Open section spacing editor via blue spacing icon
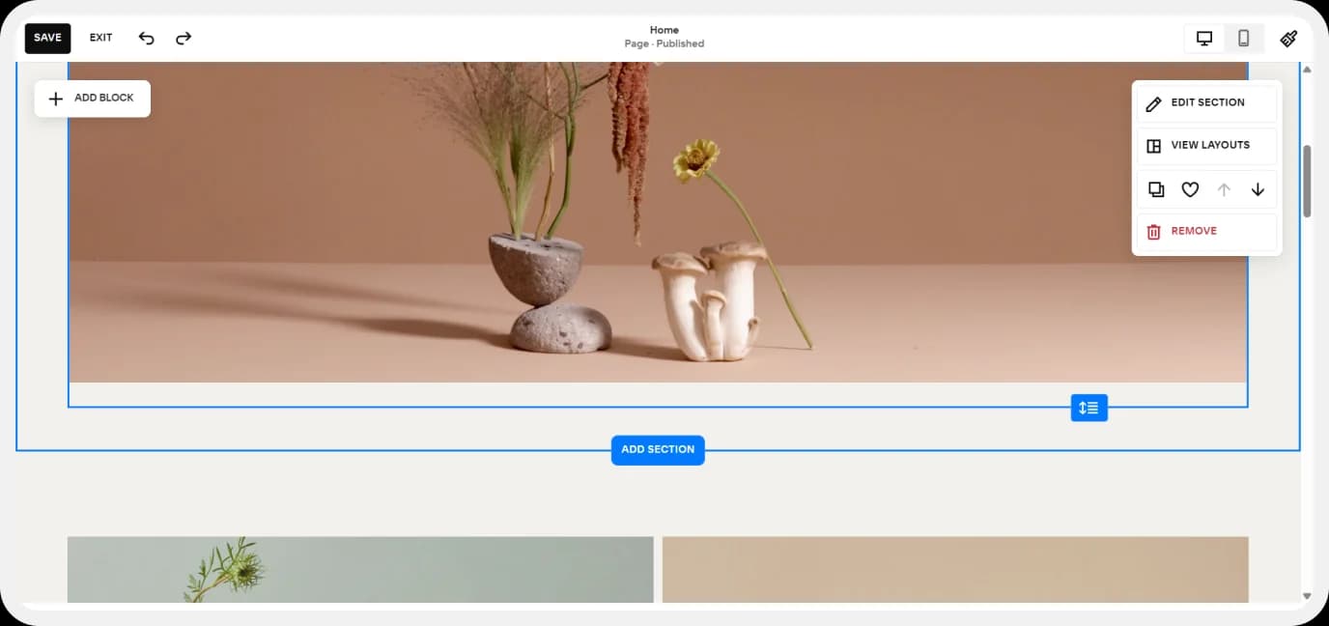Screen dimensions: 1329x626 (x=1089, y=408)
